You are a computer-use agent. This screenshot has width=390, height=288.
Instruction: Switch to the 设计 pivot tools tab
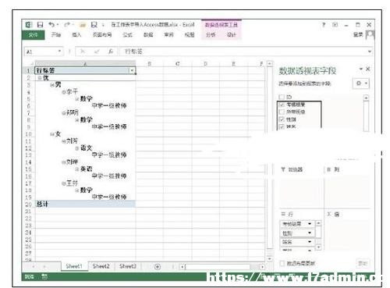[x=231, y=34]
